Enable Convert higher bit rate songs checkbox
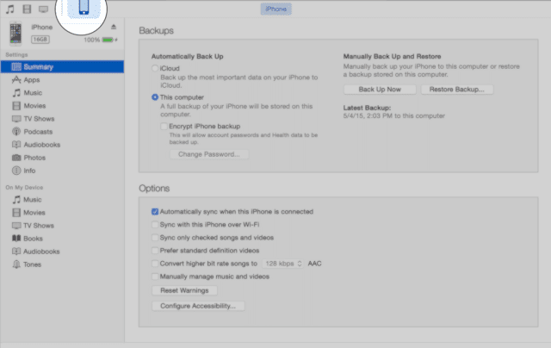This screenshot has height=348, width=551. point(155,264)
